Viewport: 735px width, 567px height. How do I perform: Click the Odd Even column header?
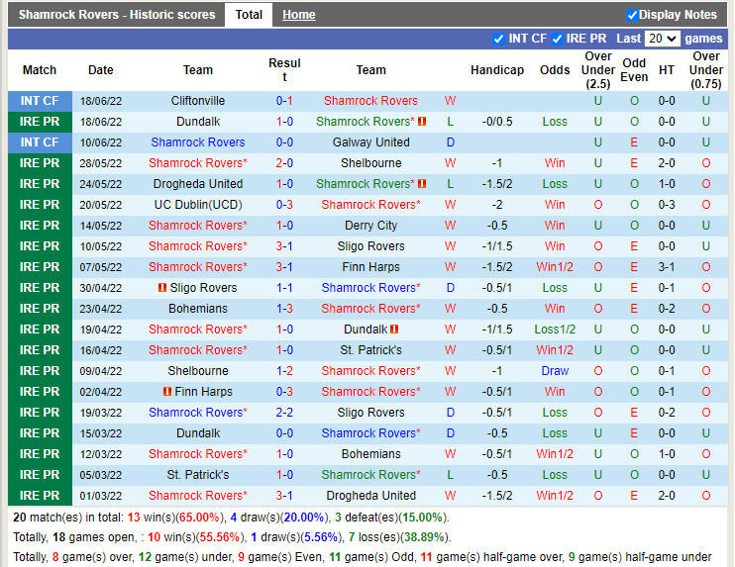[634, 70]
